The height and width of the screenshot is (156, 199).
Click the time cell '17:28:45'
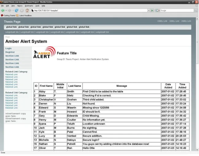(x=182, y=92)
